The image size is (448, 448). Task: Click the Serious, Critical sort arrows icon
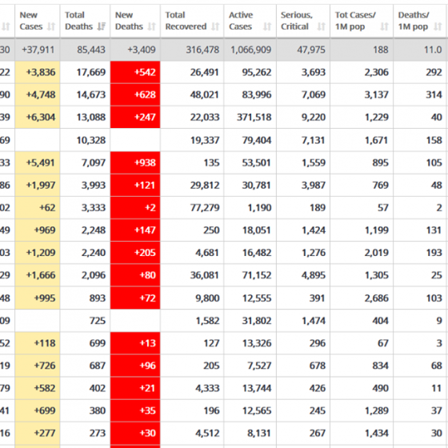click(322, 26)
